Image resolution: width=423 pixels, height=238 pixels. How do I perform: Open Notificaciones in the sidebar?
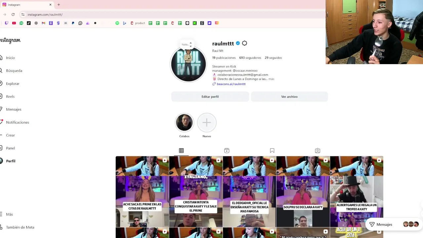[x=18, y=122]
